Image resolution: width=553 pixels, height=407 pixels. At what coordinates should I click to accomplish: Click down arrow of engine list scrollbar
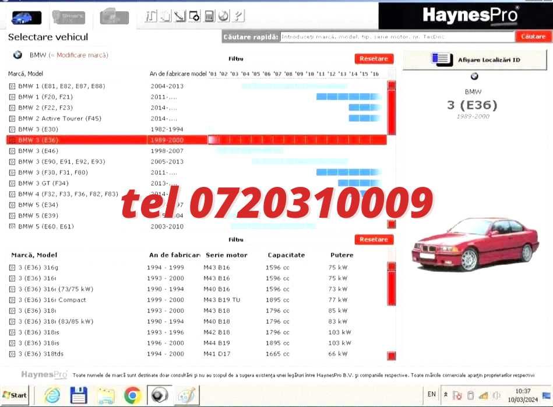392,356
